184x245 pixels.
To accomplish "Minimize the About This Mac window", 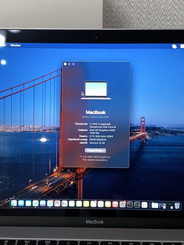I will (69, 64).
